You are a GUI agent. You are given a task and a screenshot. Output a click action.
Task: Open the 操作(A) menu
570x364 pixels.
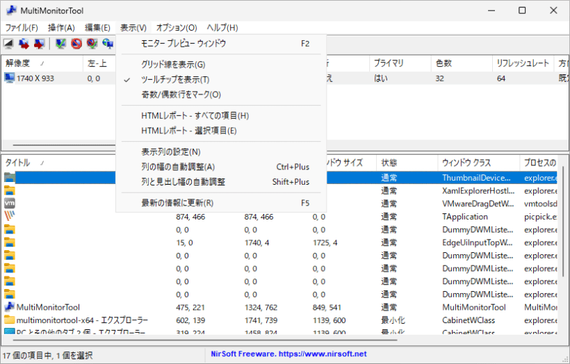(61, 28)
